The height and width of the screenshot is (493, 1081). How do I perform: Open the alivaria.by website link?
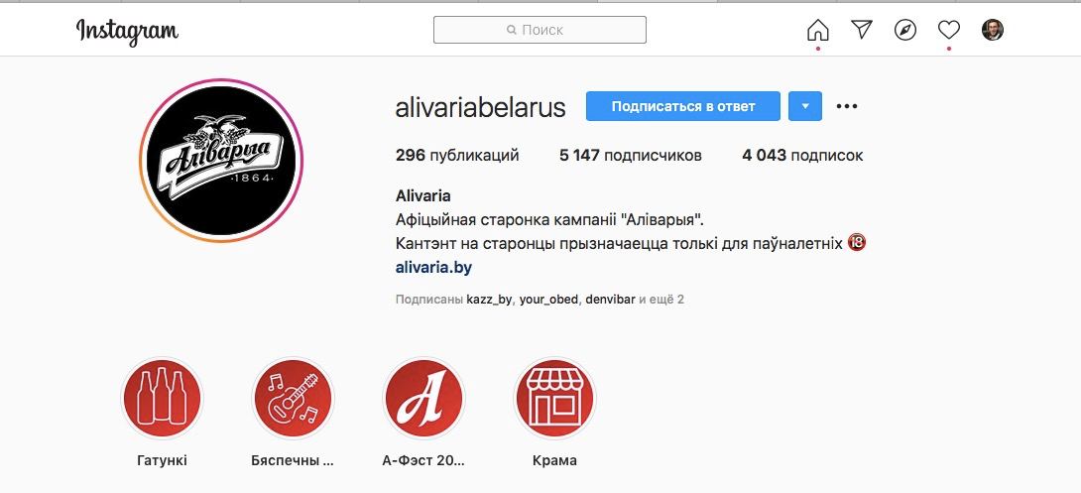(433, 268)
